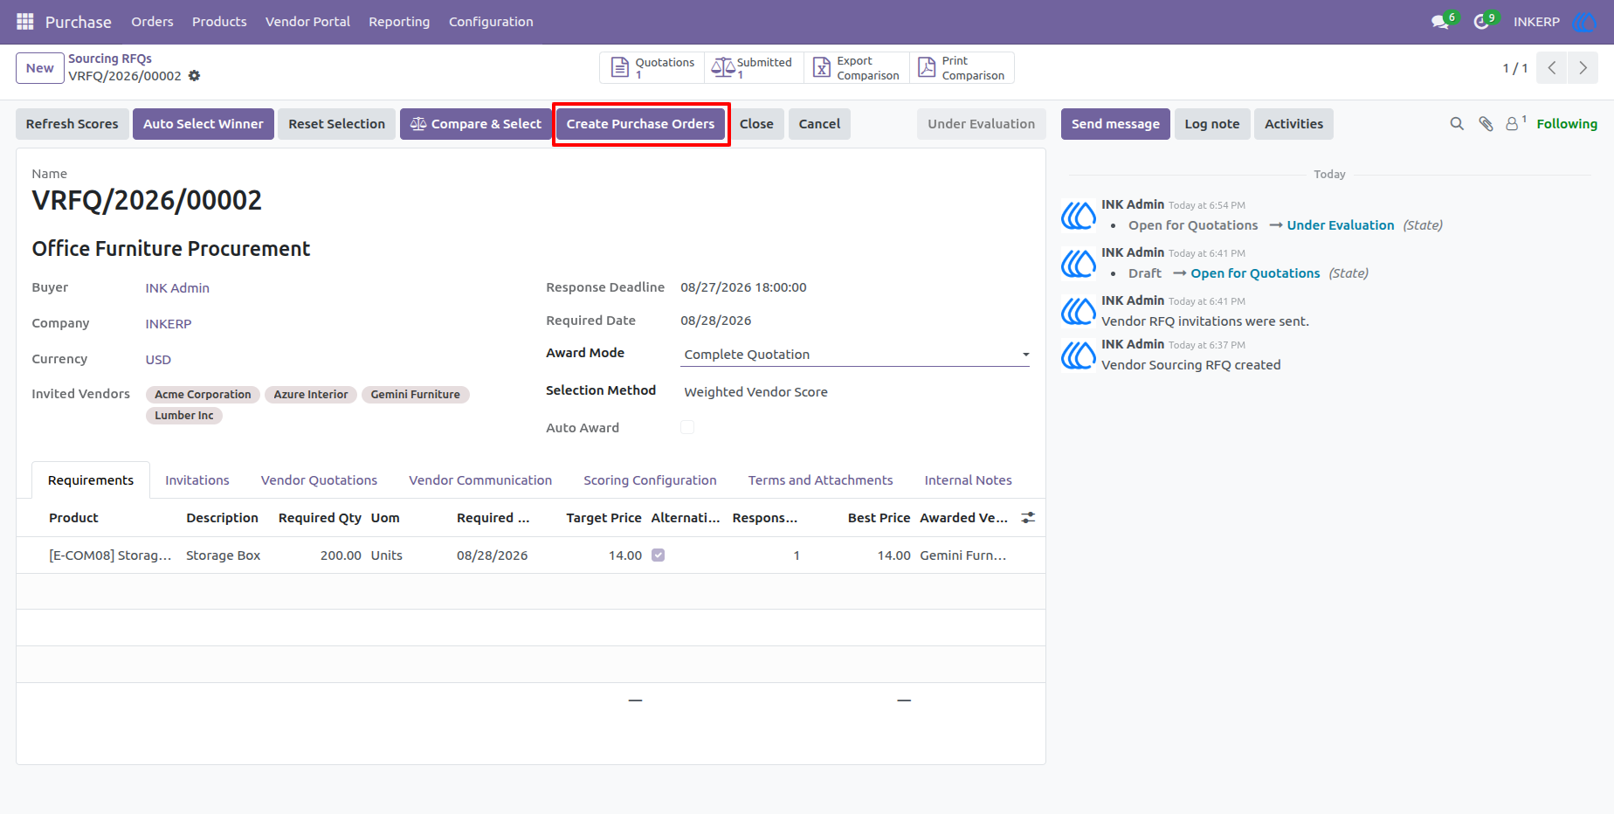This screenshot has width=1614, height=814.
Task: Open attachments paperclip icon
Action: [x=1486, y=124]
